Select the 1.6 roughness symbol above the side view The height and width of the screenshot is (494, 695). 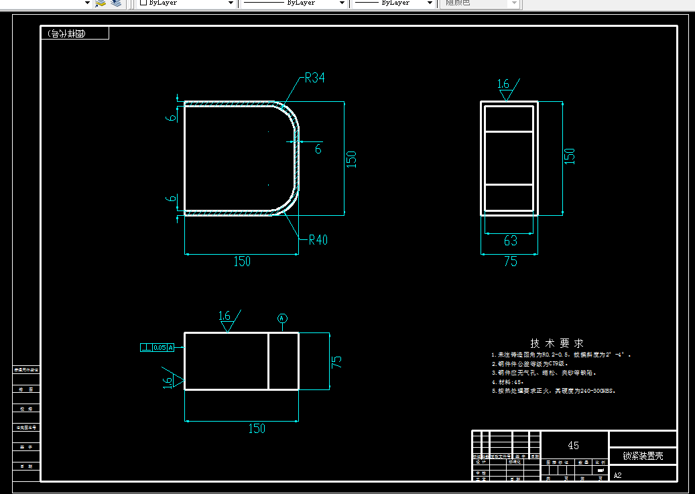pyautogui.click(x=507, y=90)
